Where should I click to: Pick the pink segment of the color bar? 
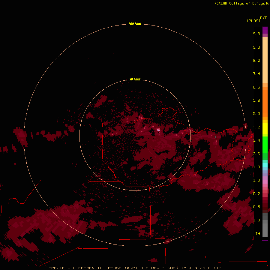tap(265, 182)
